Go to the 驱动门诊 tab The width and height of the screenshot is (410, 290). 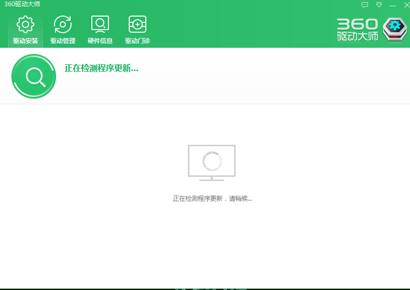pos(138,30)
